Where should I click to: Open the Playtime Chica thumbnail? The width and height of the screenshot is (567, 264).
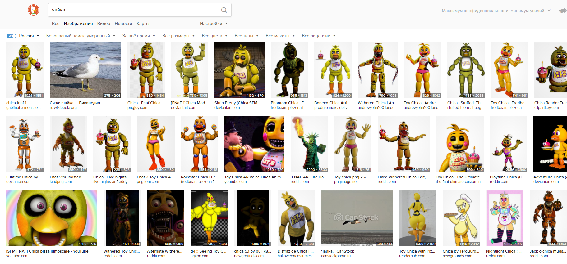(x=509, y=144)
